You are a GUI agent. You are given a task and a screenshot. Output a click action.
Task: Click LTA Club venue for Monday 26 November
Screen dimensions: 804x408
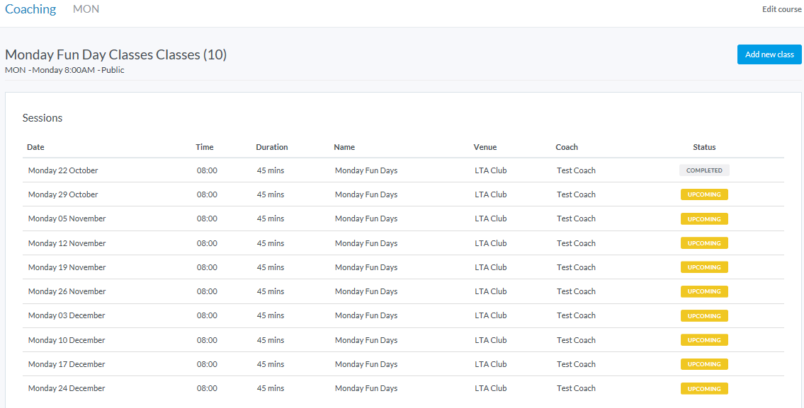[490, 291]
